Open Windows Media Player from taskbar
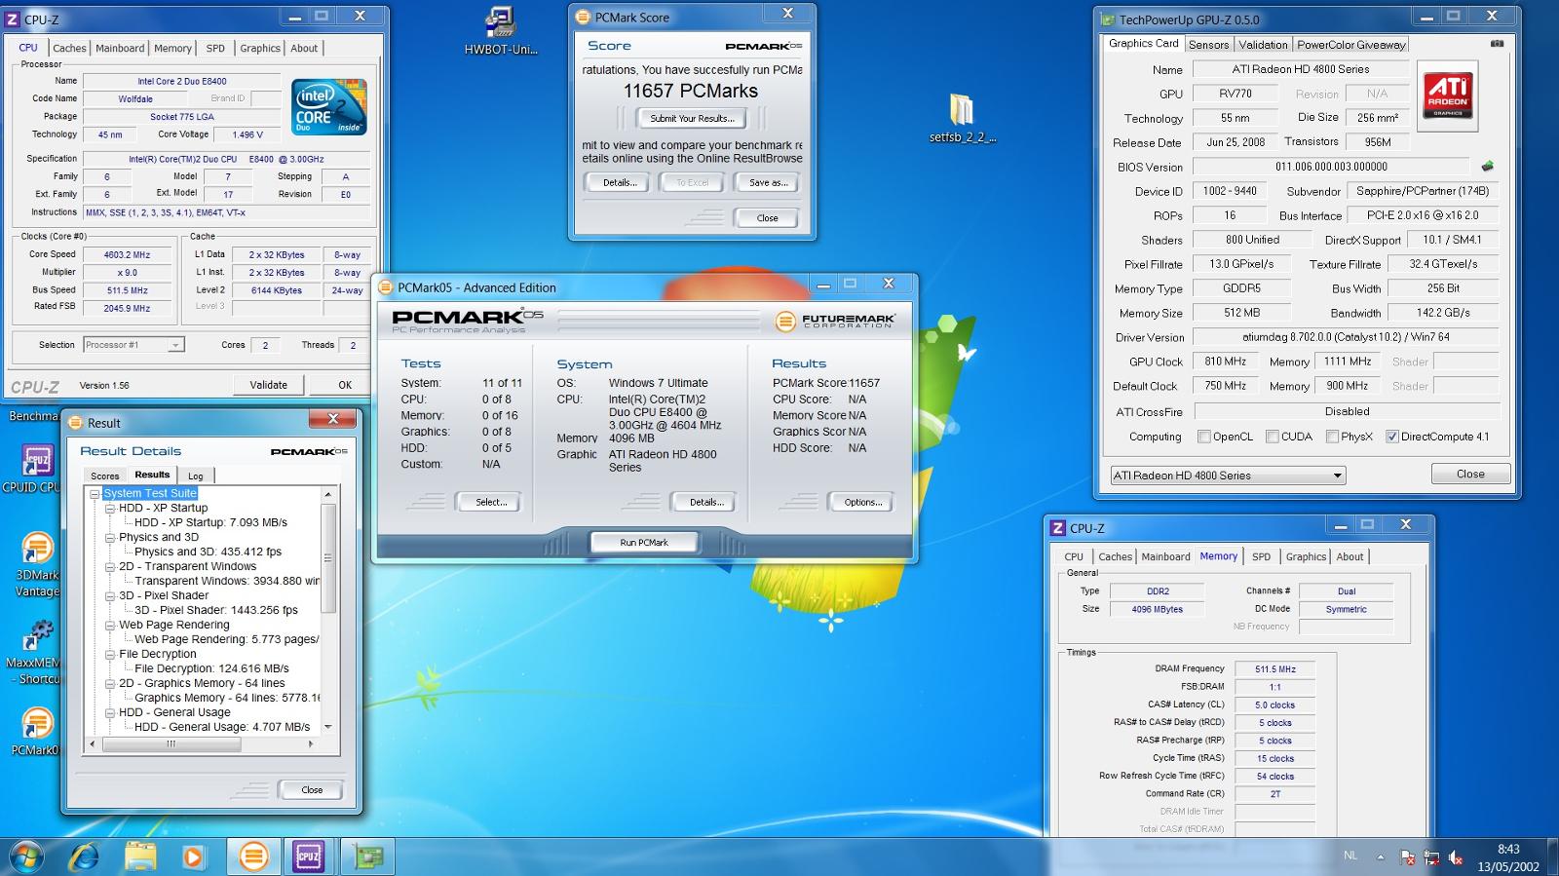Image resolution: width=1559 pixels, height=876 pixels. click(x=194, y=857)
